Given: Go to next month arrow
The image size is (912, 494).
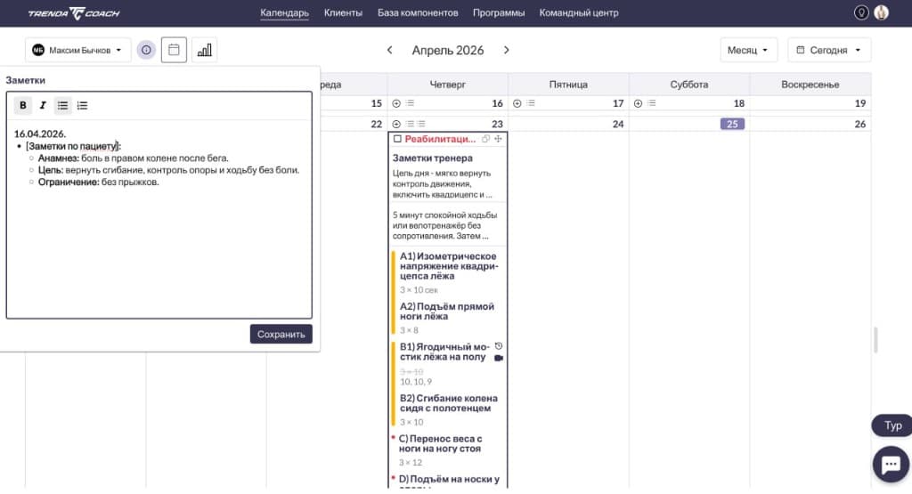Looking at the screenshot, I should pyautogui.click(x=507, y=50).
